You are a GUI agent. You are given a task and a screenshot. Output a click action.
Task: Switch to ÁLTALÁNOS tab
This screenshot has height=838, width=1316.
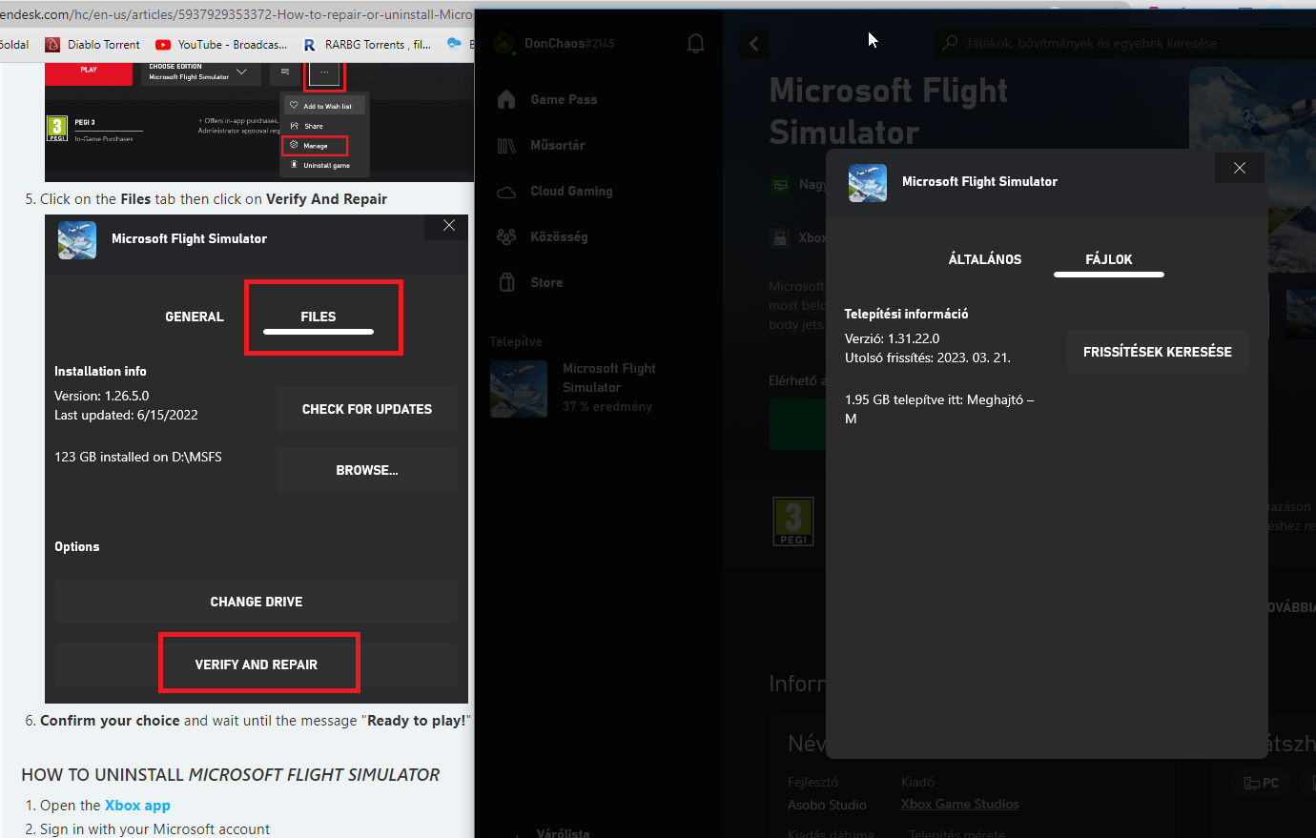tap(985, 259)
